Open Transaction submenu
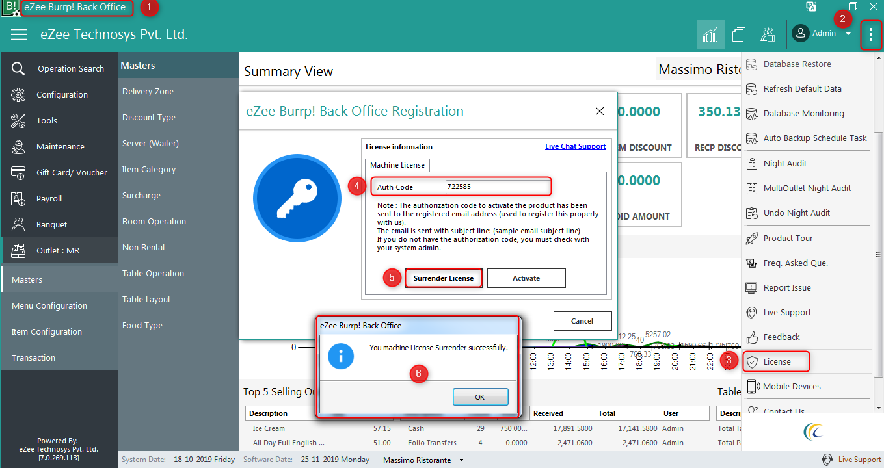This screenshot has width=884, height=468. [x=59, y=357]
